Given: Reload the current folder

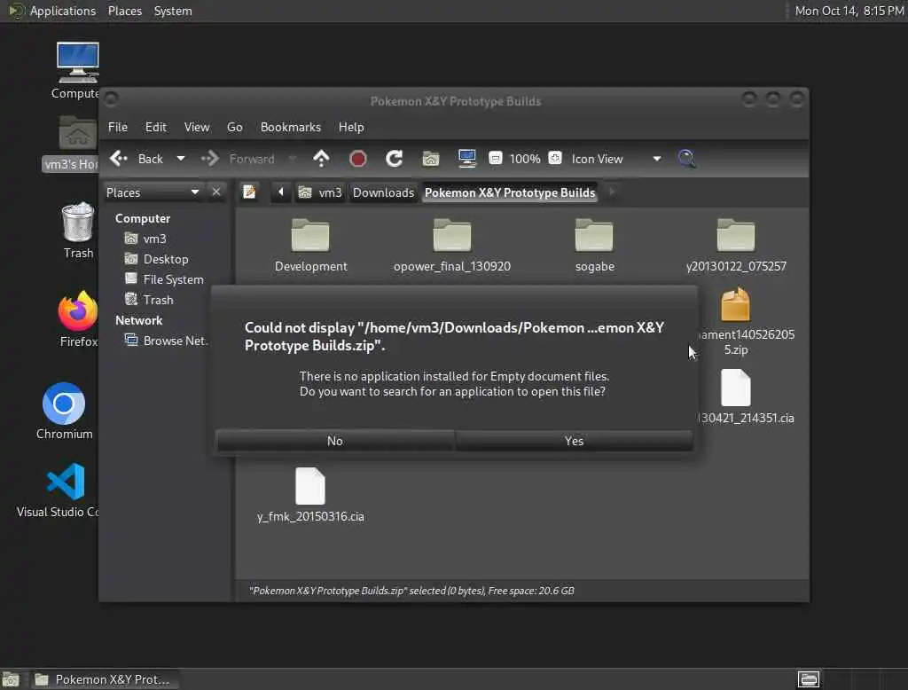Looking at the screenshot, I should (x=395, y=158).
